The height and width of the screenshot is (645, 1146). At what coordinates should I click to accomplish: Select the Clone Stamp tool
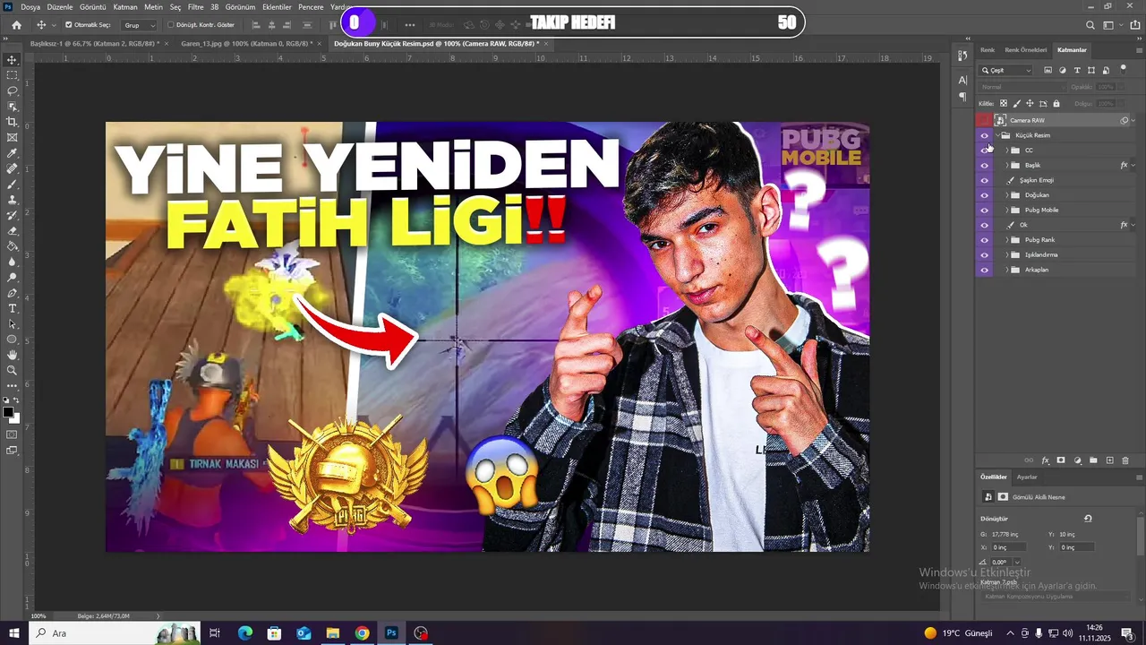click(12, 200)
